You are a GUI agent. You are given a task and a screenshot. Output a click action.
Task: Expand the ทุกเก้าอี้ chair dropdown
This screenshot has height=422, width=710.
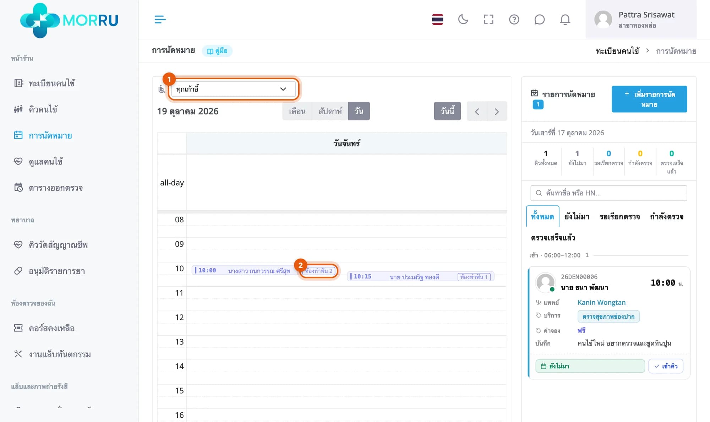[233, 89]
